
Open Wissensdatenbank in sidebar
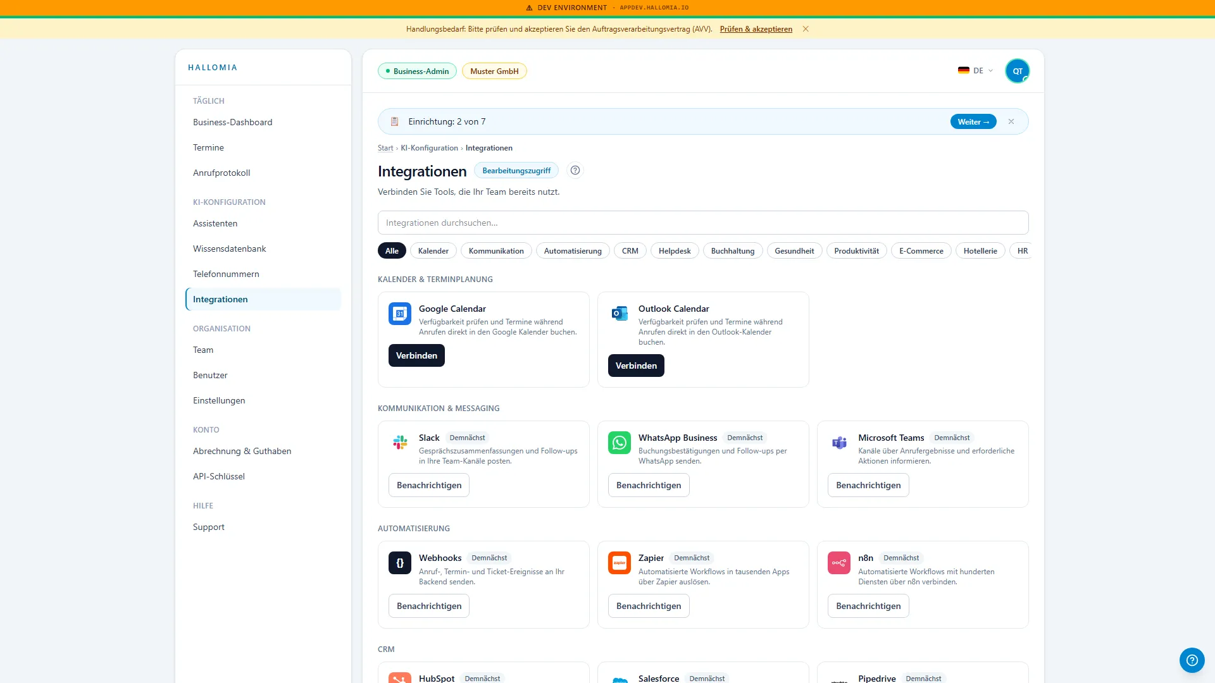(x=263, y=249)
